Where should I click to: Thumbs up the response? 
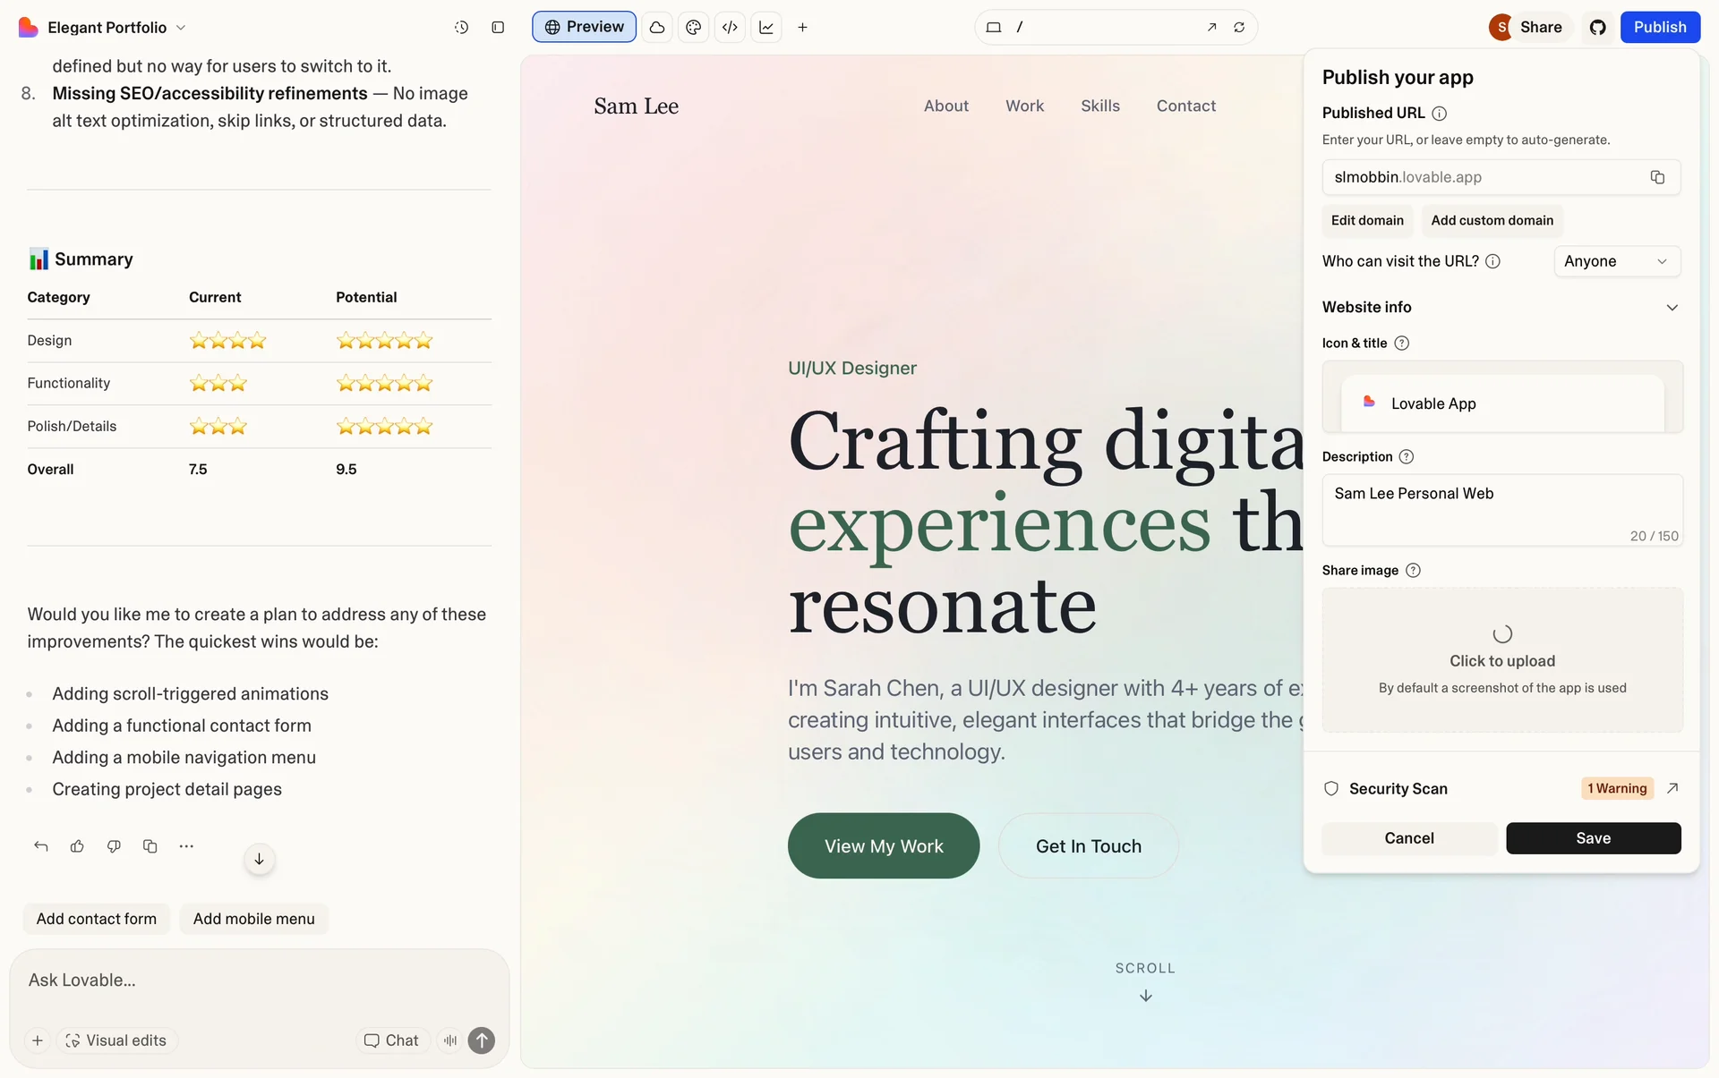click(77, 846)
